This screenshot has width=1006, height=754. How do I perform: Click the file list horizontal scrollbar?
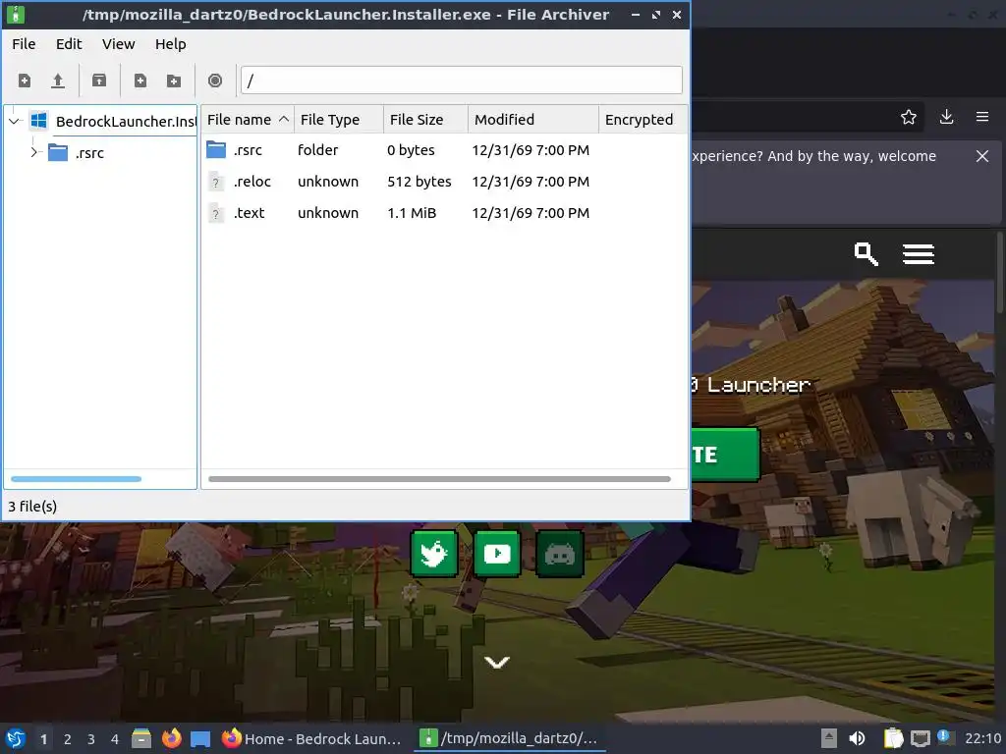(x=439, y=479)
